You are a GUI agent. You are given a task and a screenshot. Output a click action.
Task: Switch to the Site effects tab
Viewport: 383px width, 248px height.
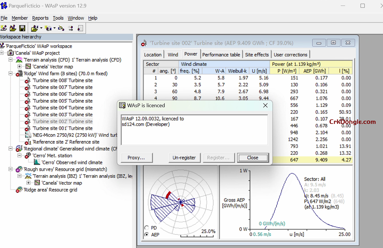257,55
